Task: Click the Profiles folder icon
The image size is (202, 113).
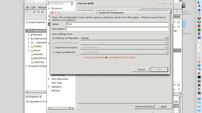Action: [x=32, y=46]
